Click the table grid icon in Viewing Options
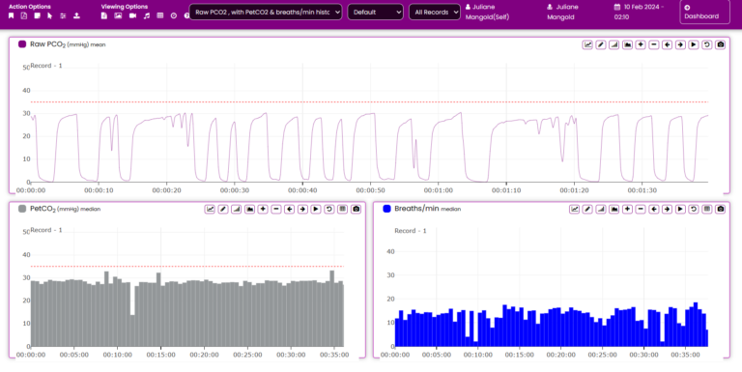 (x=160, y=15)
